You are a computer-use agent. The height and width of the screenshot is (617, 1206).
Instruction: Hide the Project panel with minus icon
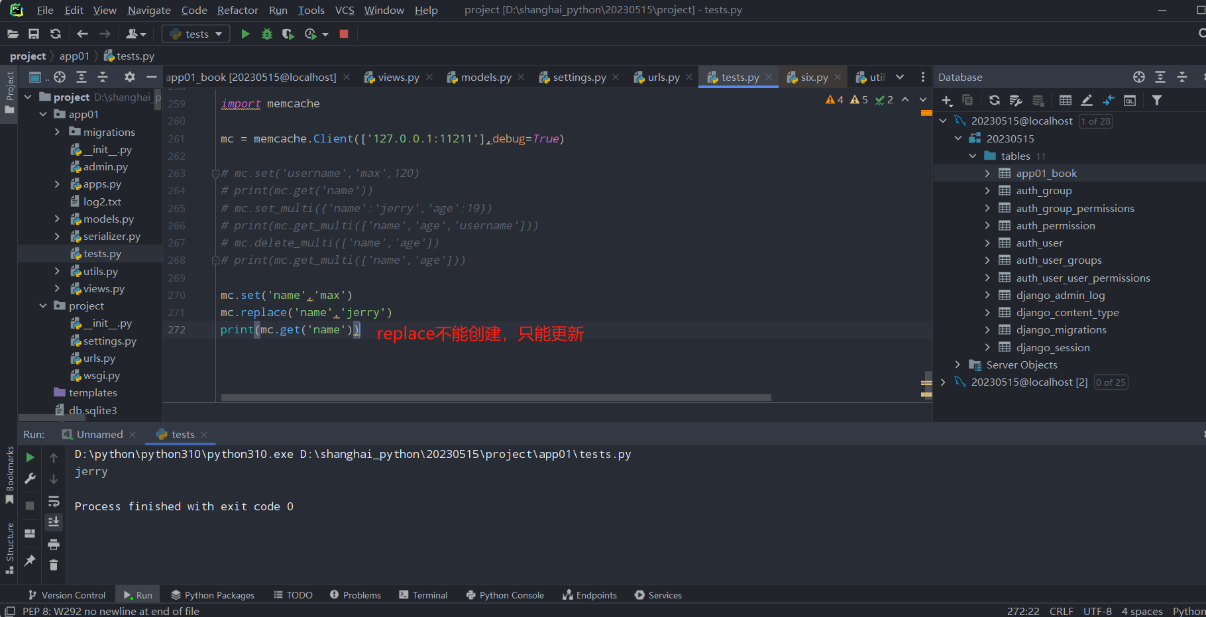152,77
